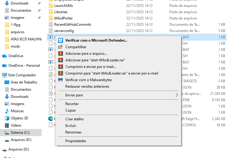Open the 1-Rpg folder in sidebar

pyautogui.click(x=15, y=25)
